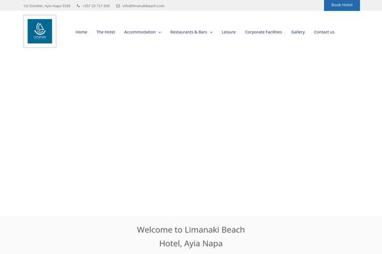Click the envelope email icon
The image size is (382, 254).
point(118,6)
